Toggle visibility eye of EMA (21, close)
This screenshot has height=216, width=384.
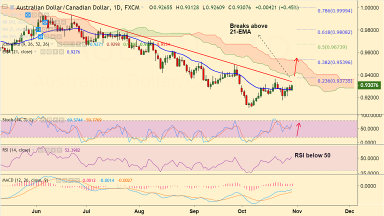point(43,51)
